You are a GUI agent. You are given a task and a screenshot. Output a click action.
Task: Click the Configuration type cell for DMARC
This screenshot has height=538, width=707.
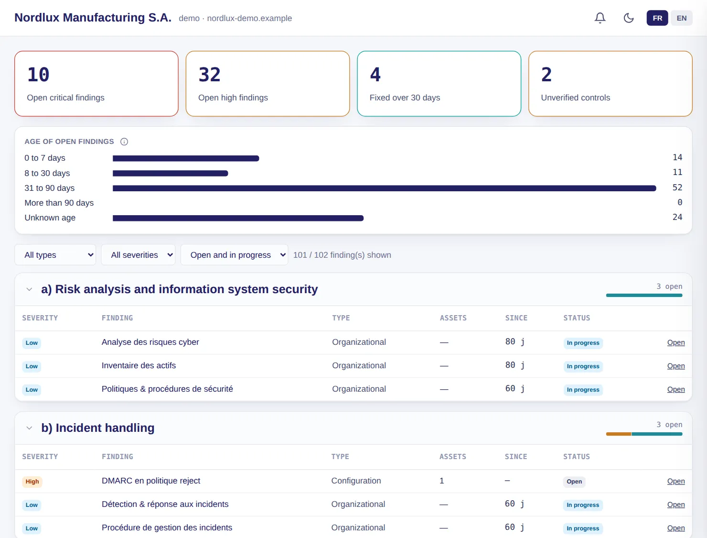click(x=356, y=481)
